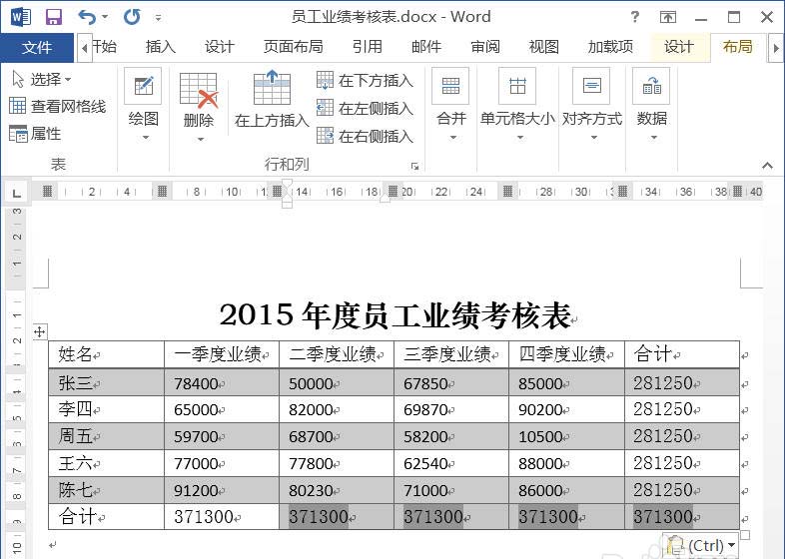Screen dimensions: 785x559
Task: Click the cell containing 78400
Action: [222, 383]
